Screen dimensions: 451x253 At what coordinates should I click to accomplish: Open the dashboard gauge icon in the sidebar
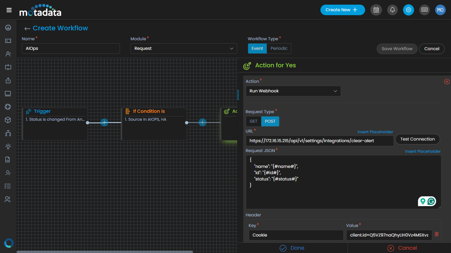pyautogui.click(x=8, y=28)
